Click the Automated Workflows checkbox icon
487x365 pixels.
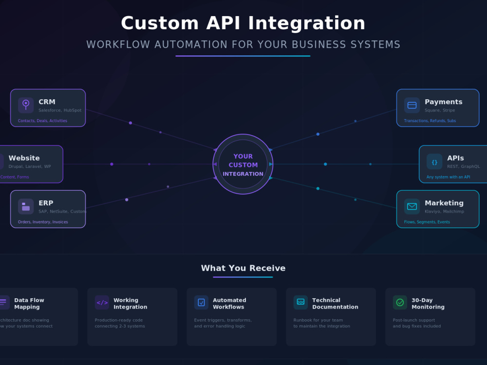click(201, 302)
